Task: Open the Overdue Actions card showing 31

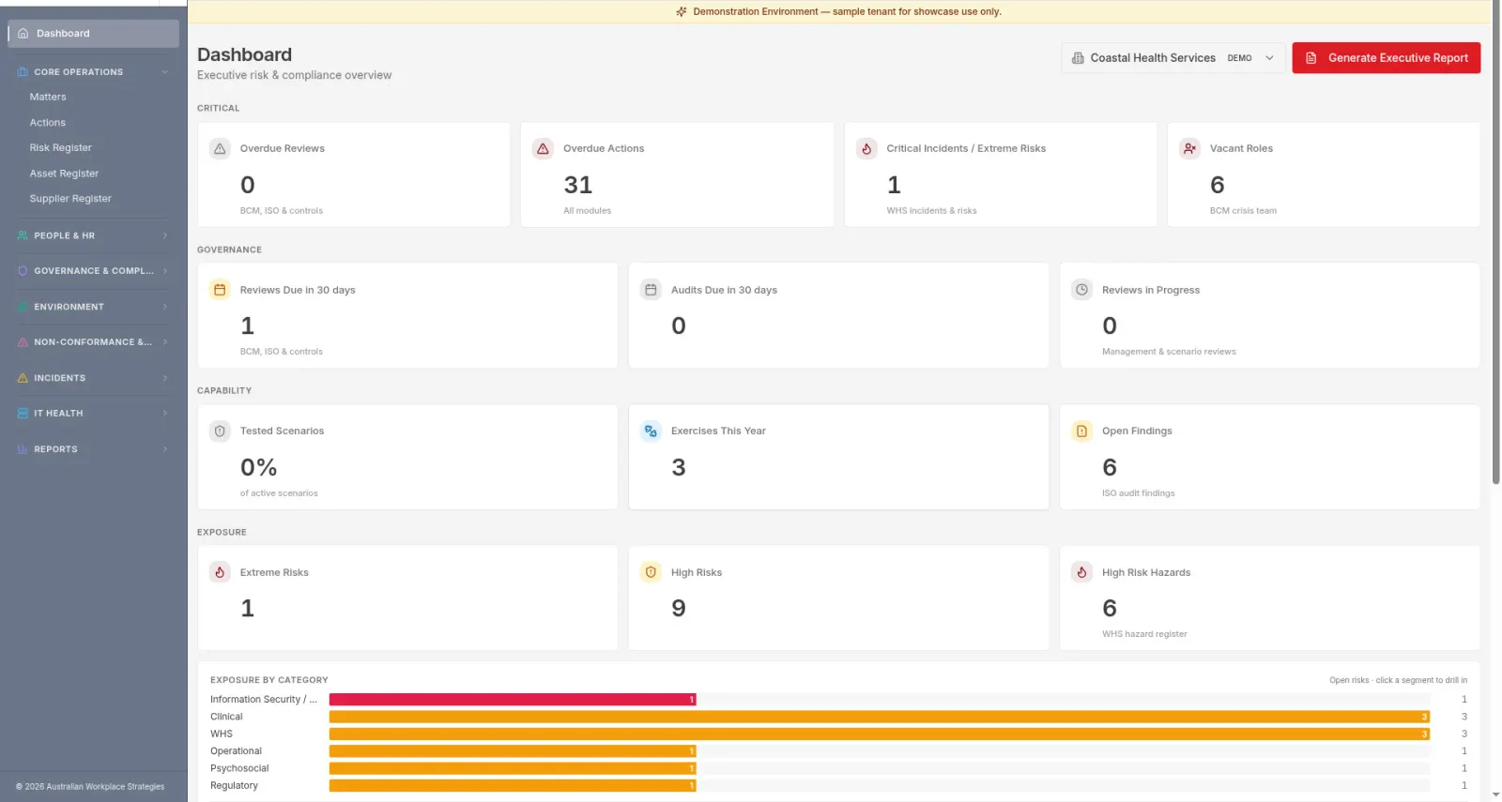Action: pos(677,174)
